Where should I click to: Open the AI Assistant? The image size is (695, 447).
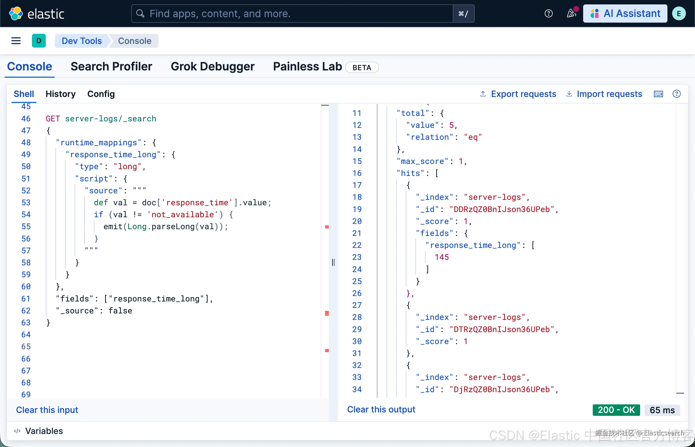coord(625,13)
